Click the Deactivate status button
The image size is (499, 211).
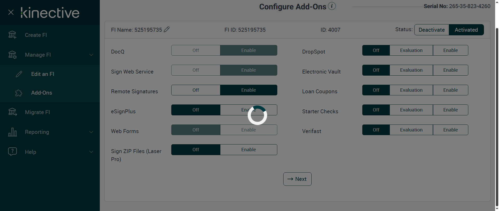[431, 30]
